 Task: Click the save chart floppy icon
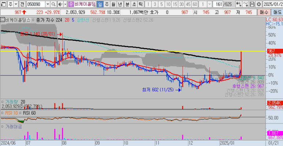pyautogui.click(x=252, y=4)
